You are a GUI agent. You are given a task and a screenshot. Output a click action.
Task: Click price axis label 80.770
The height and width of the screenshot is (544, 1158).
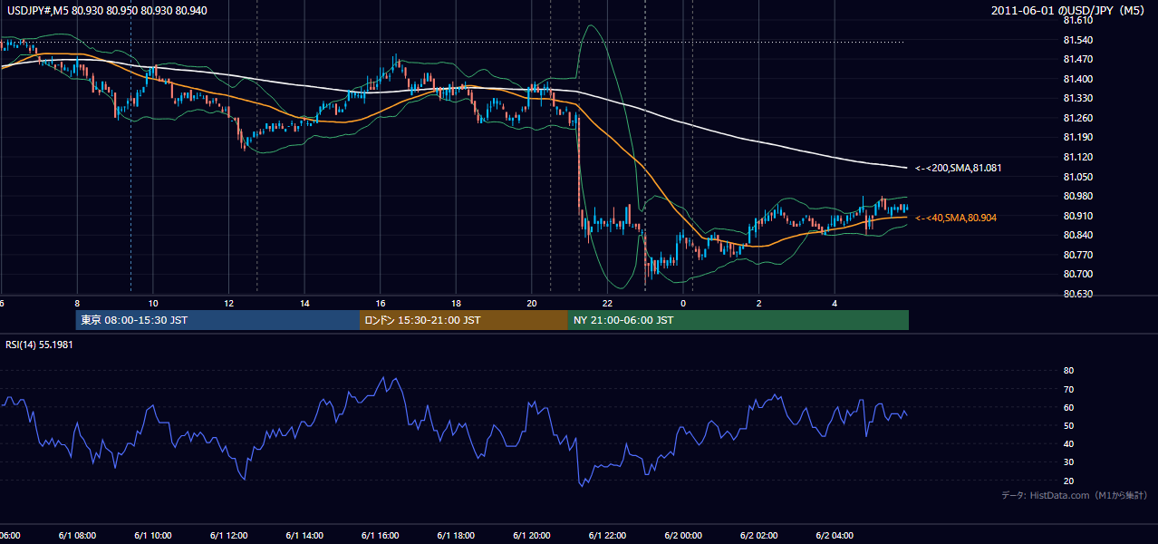1077,255
